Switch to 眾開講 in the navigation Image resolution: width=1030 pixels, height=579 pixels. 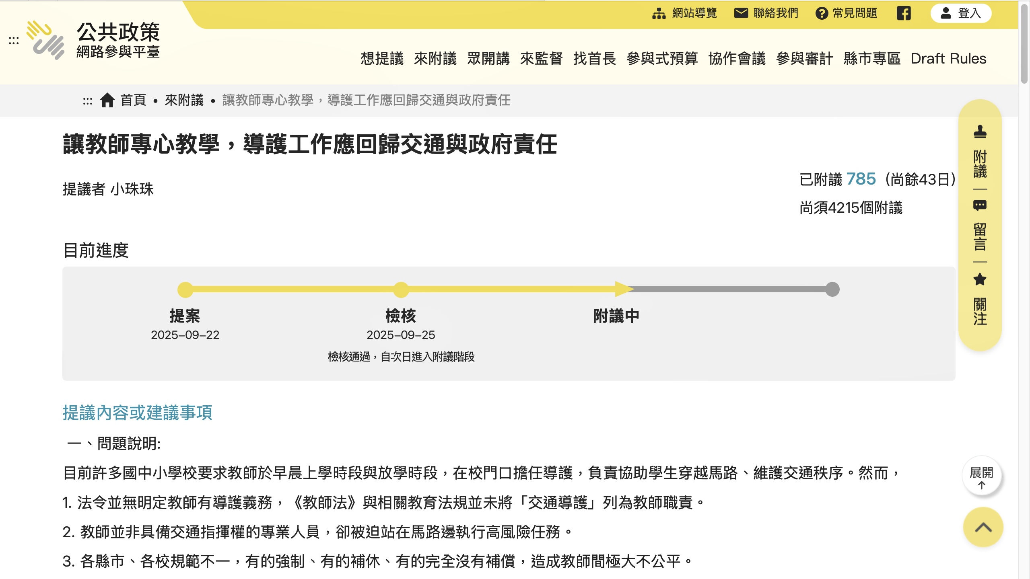488,59
